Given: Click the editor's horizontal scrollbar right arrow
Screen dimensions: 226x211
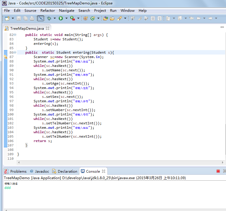Looking at the screenshot, I should click(x=223, y=162).
